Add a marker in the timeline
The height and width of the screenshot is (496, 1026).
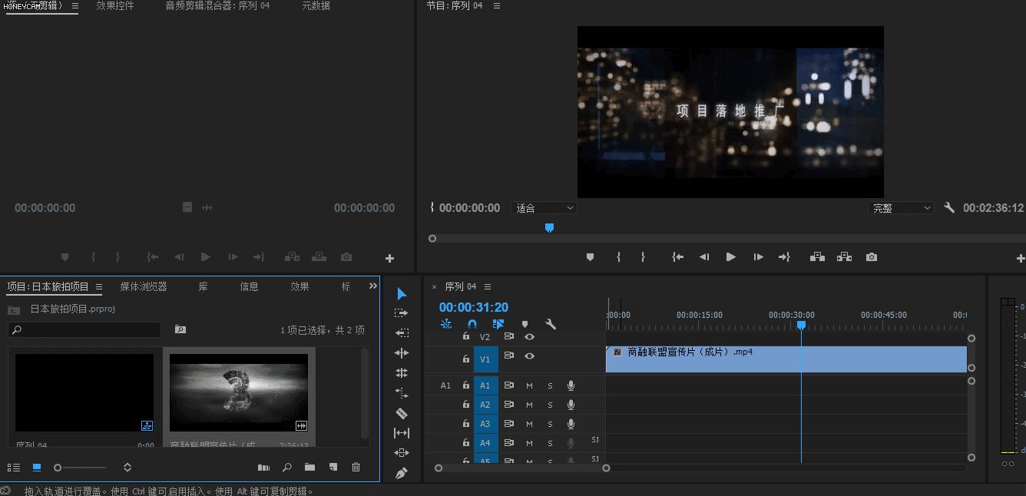[525, 323]
